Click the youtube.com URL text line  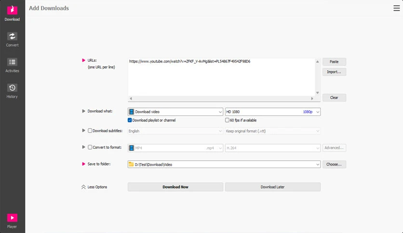click(x=189, y=61)
